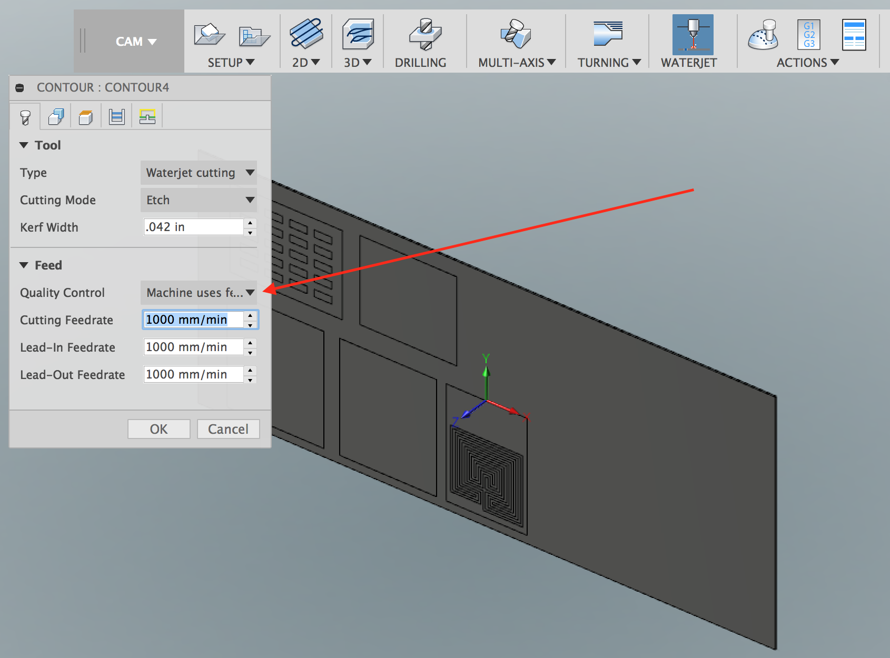The height and width of the screenshot is (658, 890).
Task: Switch to the Linking tab icon
Action: 147,117
